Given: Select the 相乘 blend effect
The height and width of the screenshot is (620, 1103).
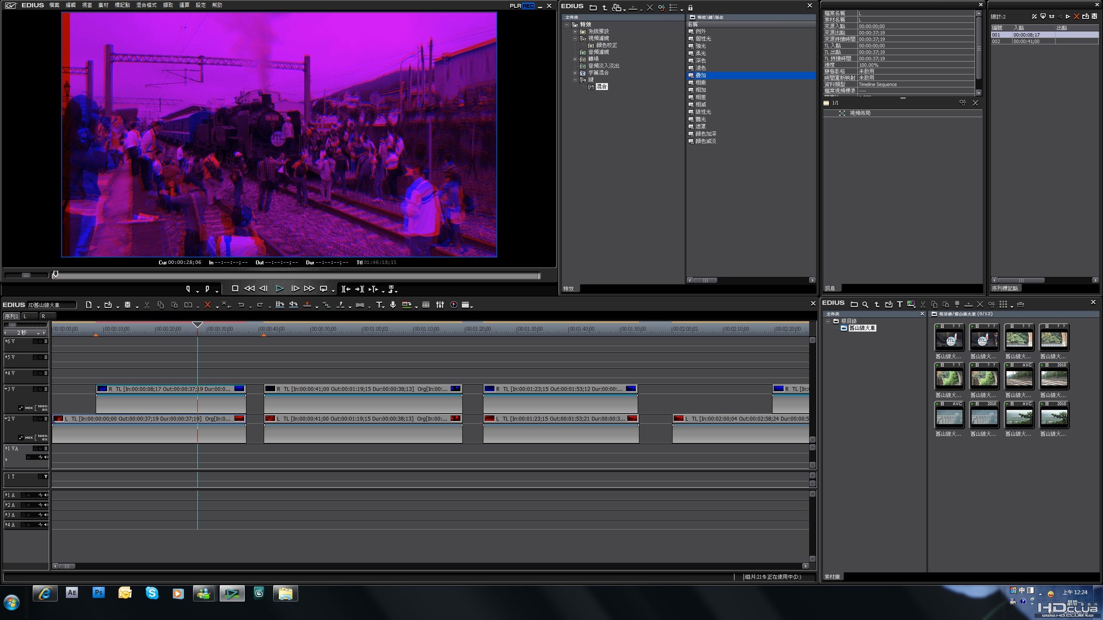Looking at the screenshot, I should click(x=701, y=83).
